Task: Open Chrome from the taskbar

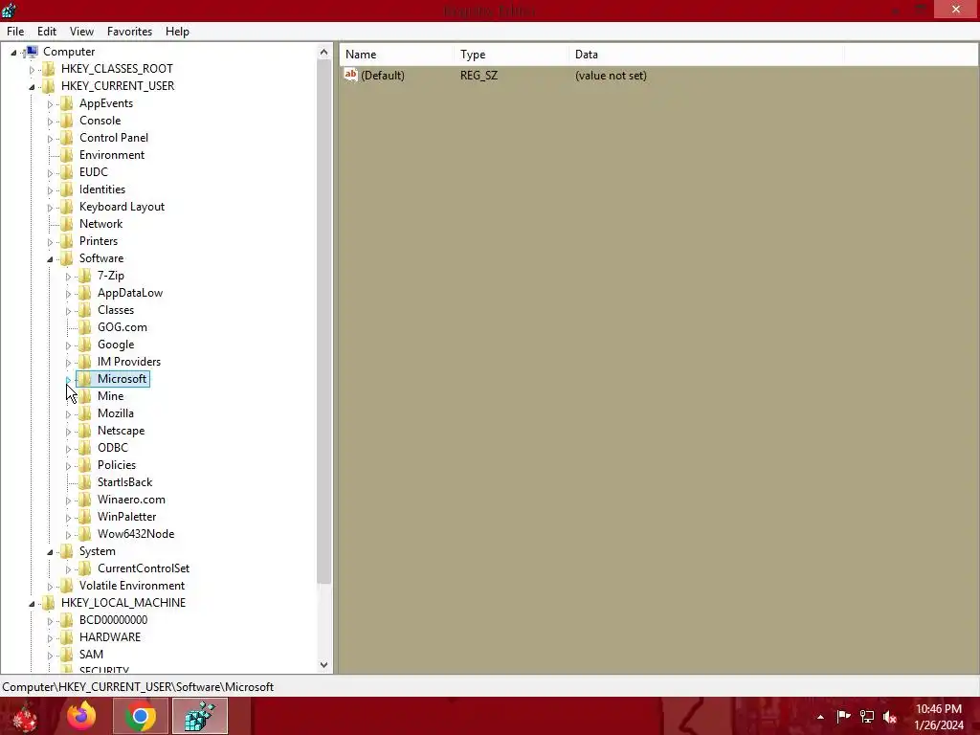Action: [140, 716]
